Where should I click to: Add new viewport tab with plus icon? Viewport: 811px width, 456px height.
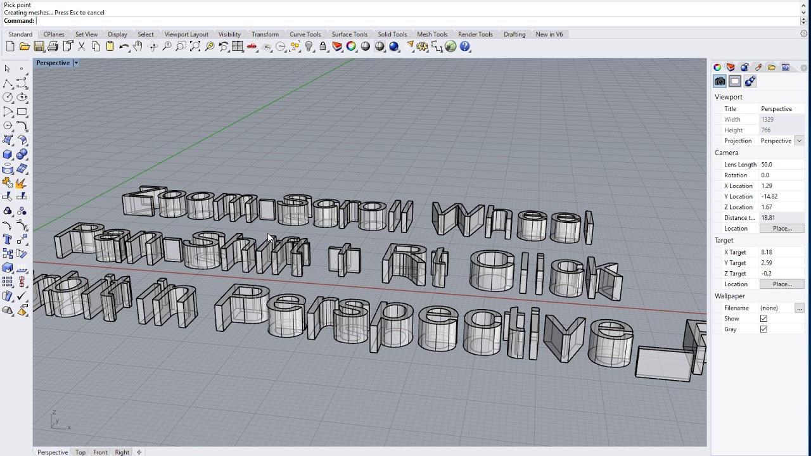click(139, 452)
